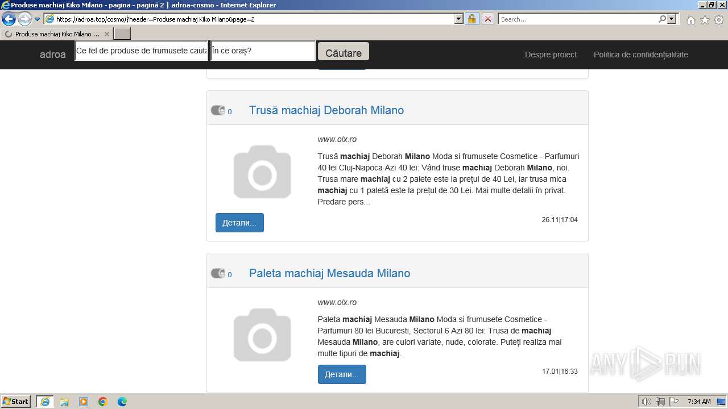Click the Internet Explorer taskbar icon
Image resolution: width=728 pixels, height=409 pixels.
pos(45,402)
